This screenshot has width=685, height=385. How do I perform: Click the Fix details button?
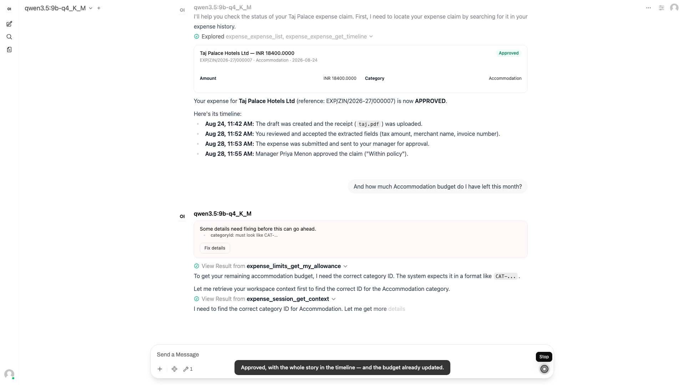point(215,248)
